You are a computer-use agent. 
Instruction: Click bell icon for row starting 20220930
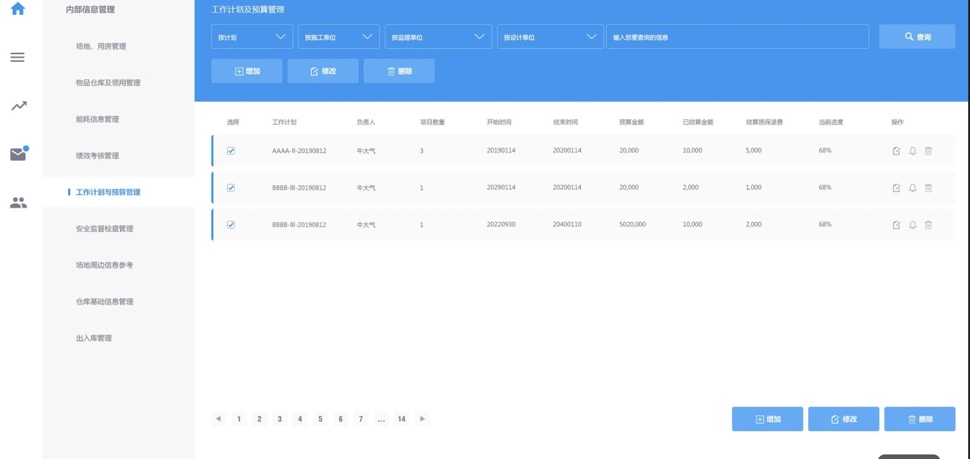(913, 225)
